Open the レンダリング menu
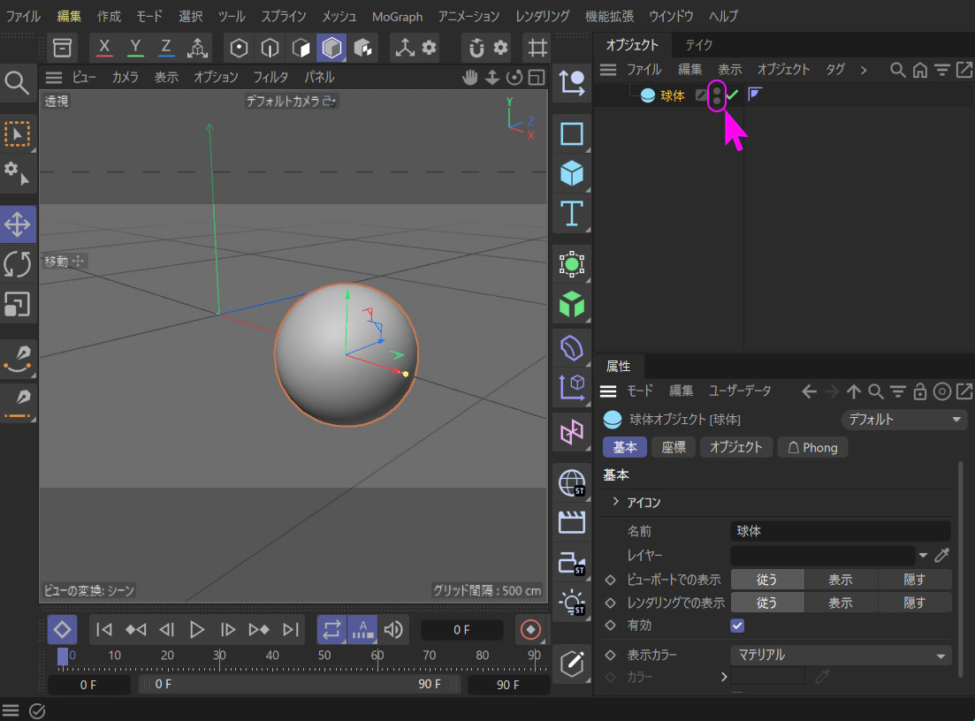The height and width of the screenshot is (721, 975). pyautogui.click(x=542, y=16)
